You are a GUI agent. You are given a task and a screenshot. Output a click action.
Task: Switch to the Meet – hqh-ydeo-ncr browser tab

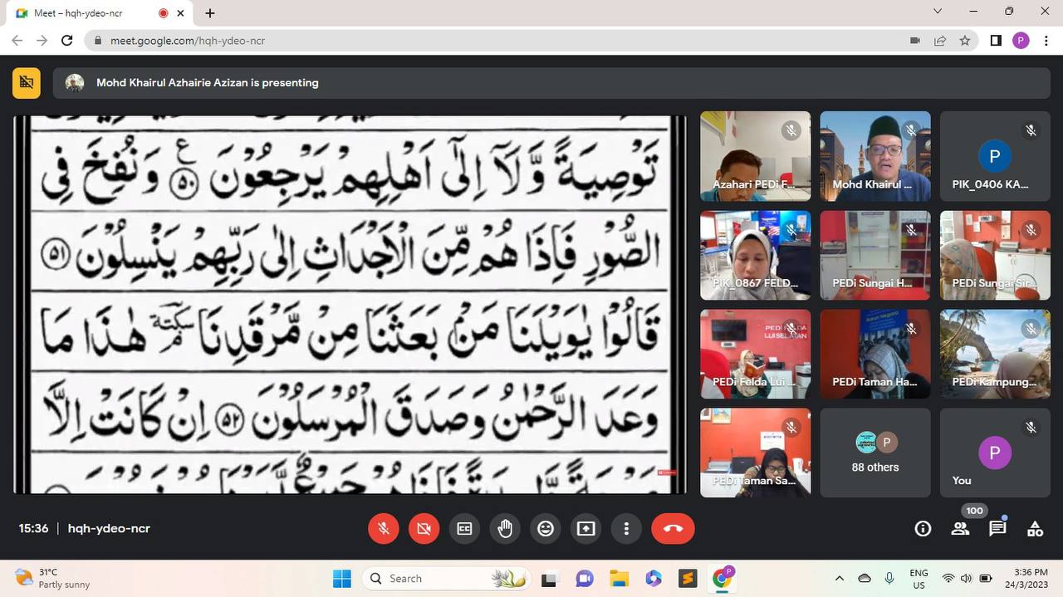[x=98, y=13]
